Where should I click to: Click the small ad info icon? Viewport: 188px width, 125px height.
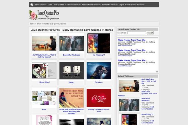(x=157, y=72)
